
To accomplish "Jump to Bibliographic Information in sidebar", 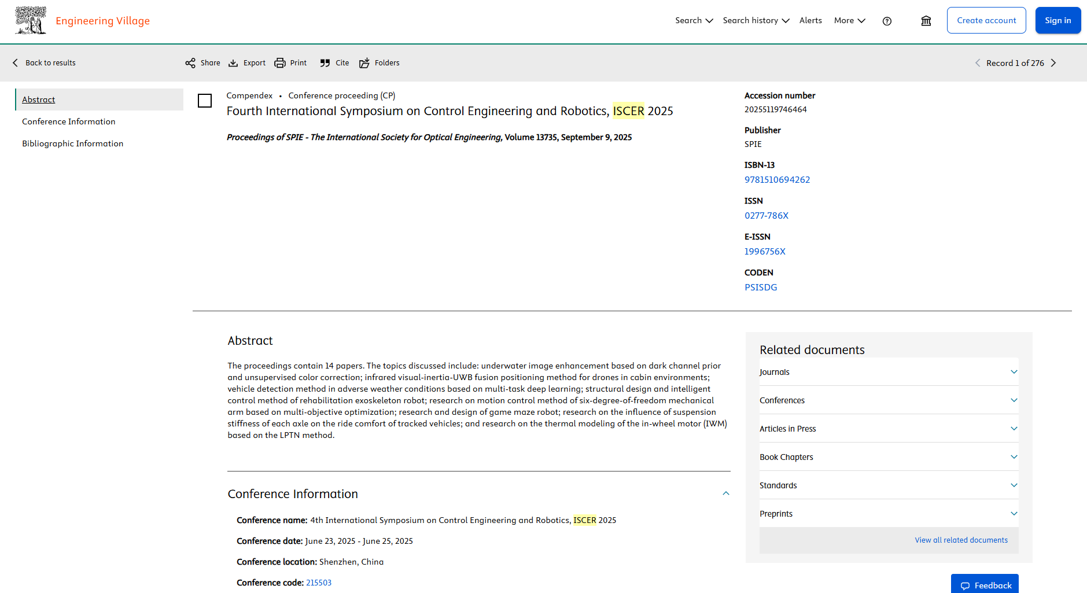I will pos(73,143).
